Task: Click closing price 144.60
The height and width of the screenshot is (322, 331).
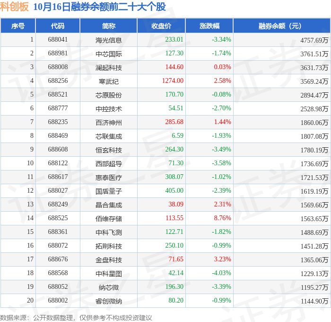Action: 174,67
